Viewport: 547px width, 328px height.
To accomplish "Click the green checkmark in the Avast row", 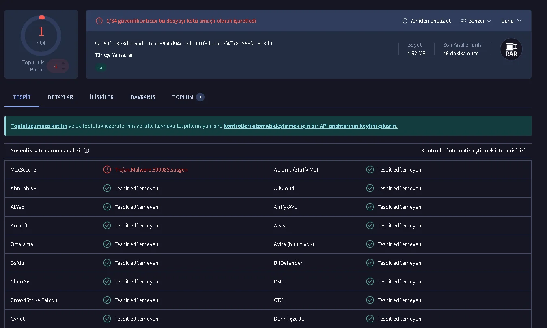I will click(370, 225).
